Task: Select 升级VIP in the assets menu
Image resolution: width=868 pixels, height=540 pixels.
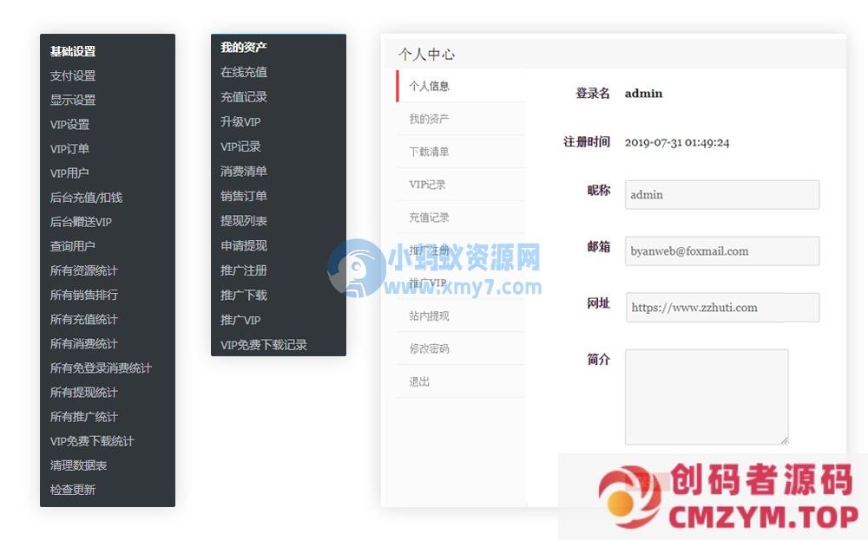Action: [240, 121]
